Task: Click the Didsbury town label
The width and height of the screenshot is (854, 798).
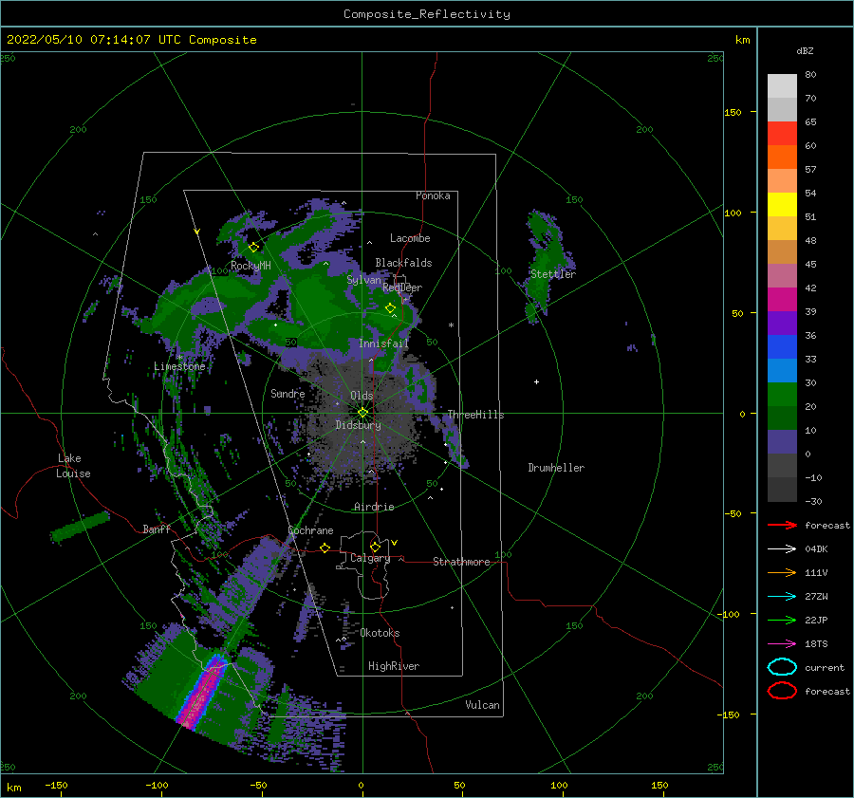Action: pyautogui.click(x=358, y=425)
